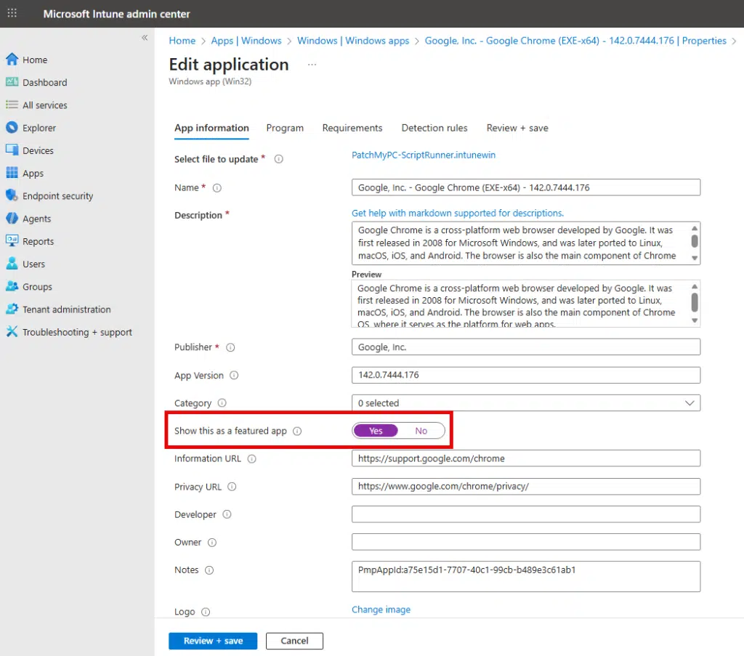Screen dimensions: 744x656
Task: Click the Description text box scrollbar
Action: pos(695,240)
